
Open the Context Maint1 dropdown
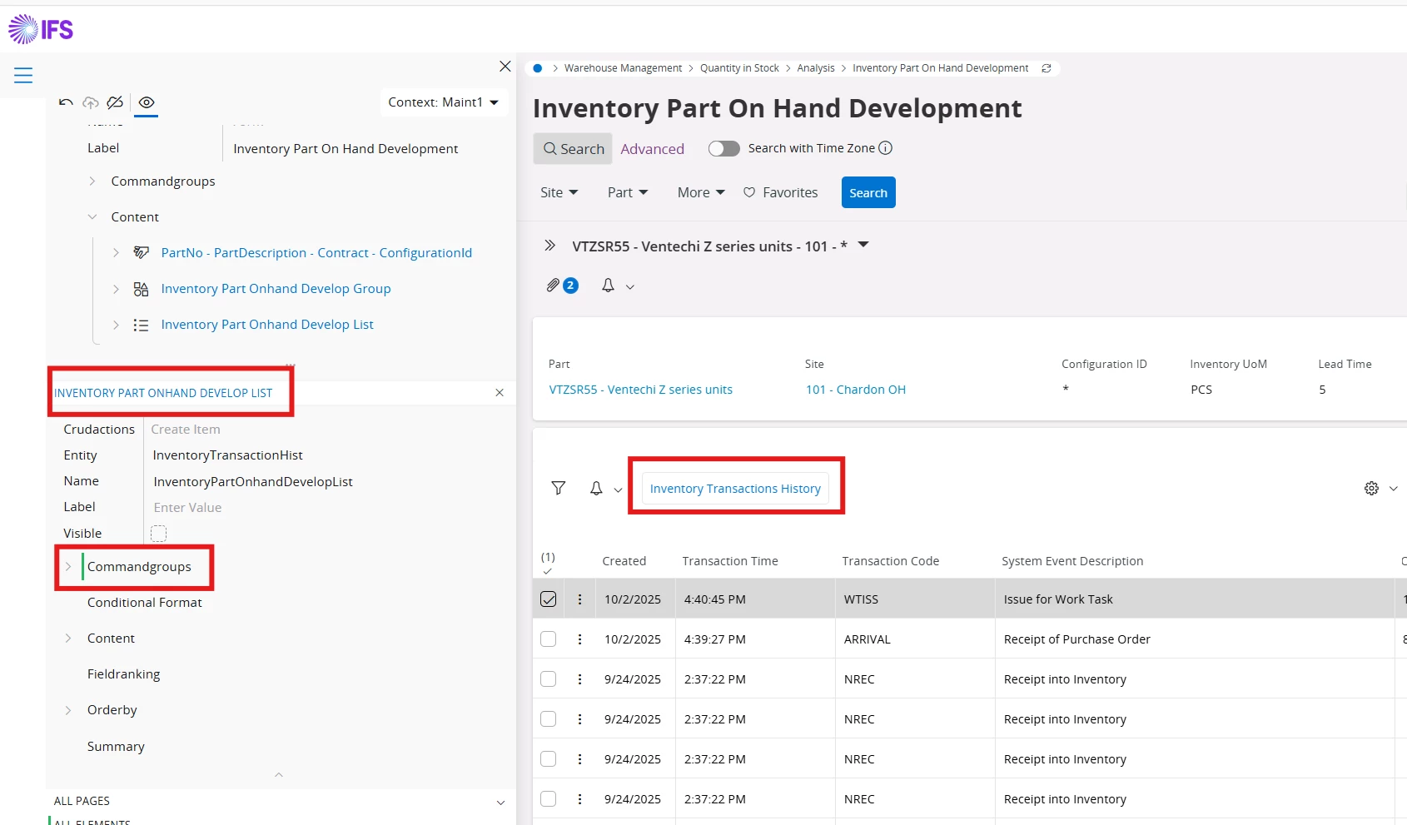443,102
